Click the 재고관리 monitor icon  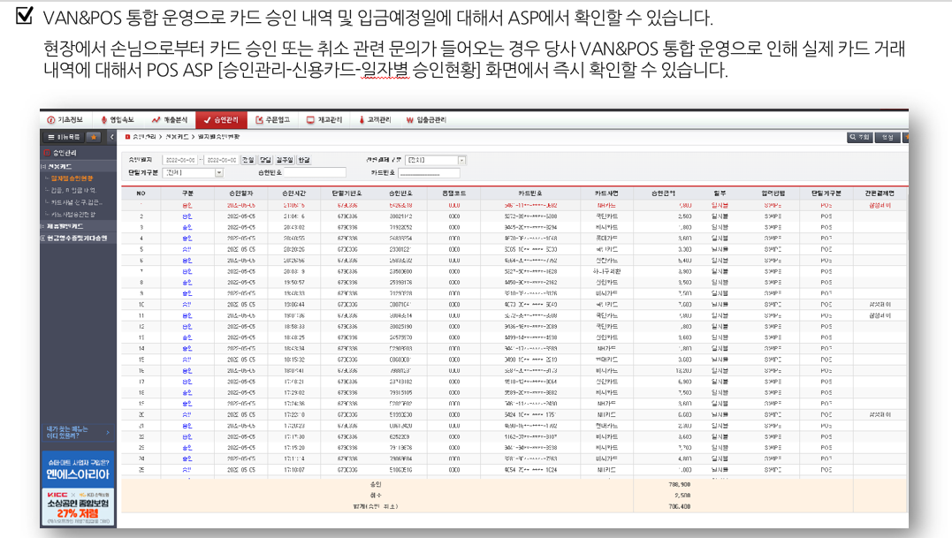click(x=310, y=119)
